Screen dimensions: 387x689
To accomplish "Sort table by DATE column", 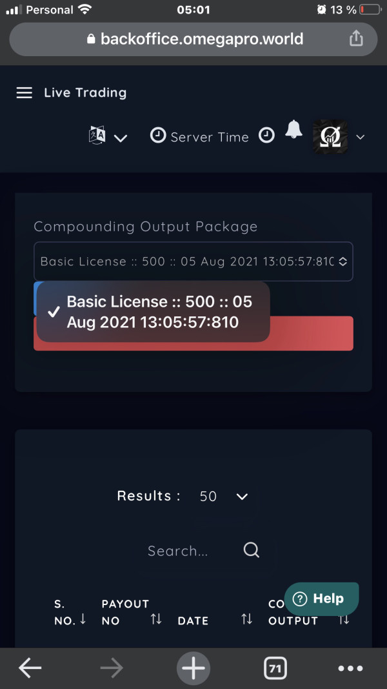I will (x=193, y=621).
